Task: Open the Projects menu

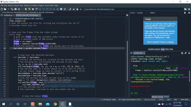Action: click(x=41, y=5)
